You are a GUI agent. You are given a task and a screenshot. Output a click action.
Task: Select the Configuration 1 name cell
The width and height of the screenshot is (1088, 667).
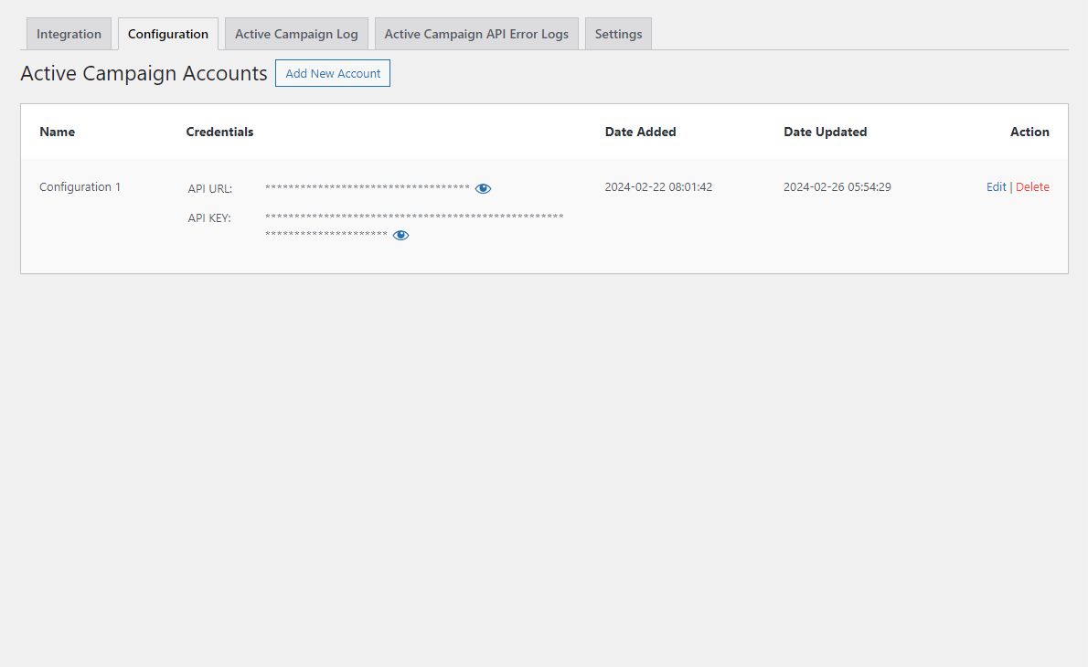pos(80,187)
